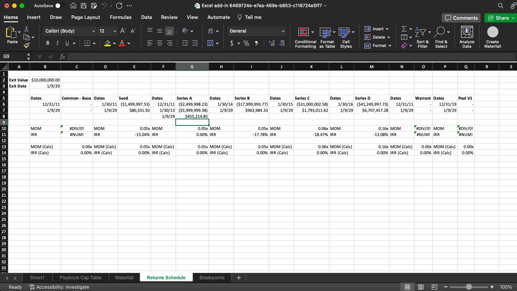Click the Format Painter brush icon
The width and height of the screenshot is (517, 291).
point(26,45)
